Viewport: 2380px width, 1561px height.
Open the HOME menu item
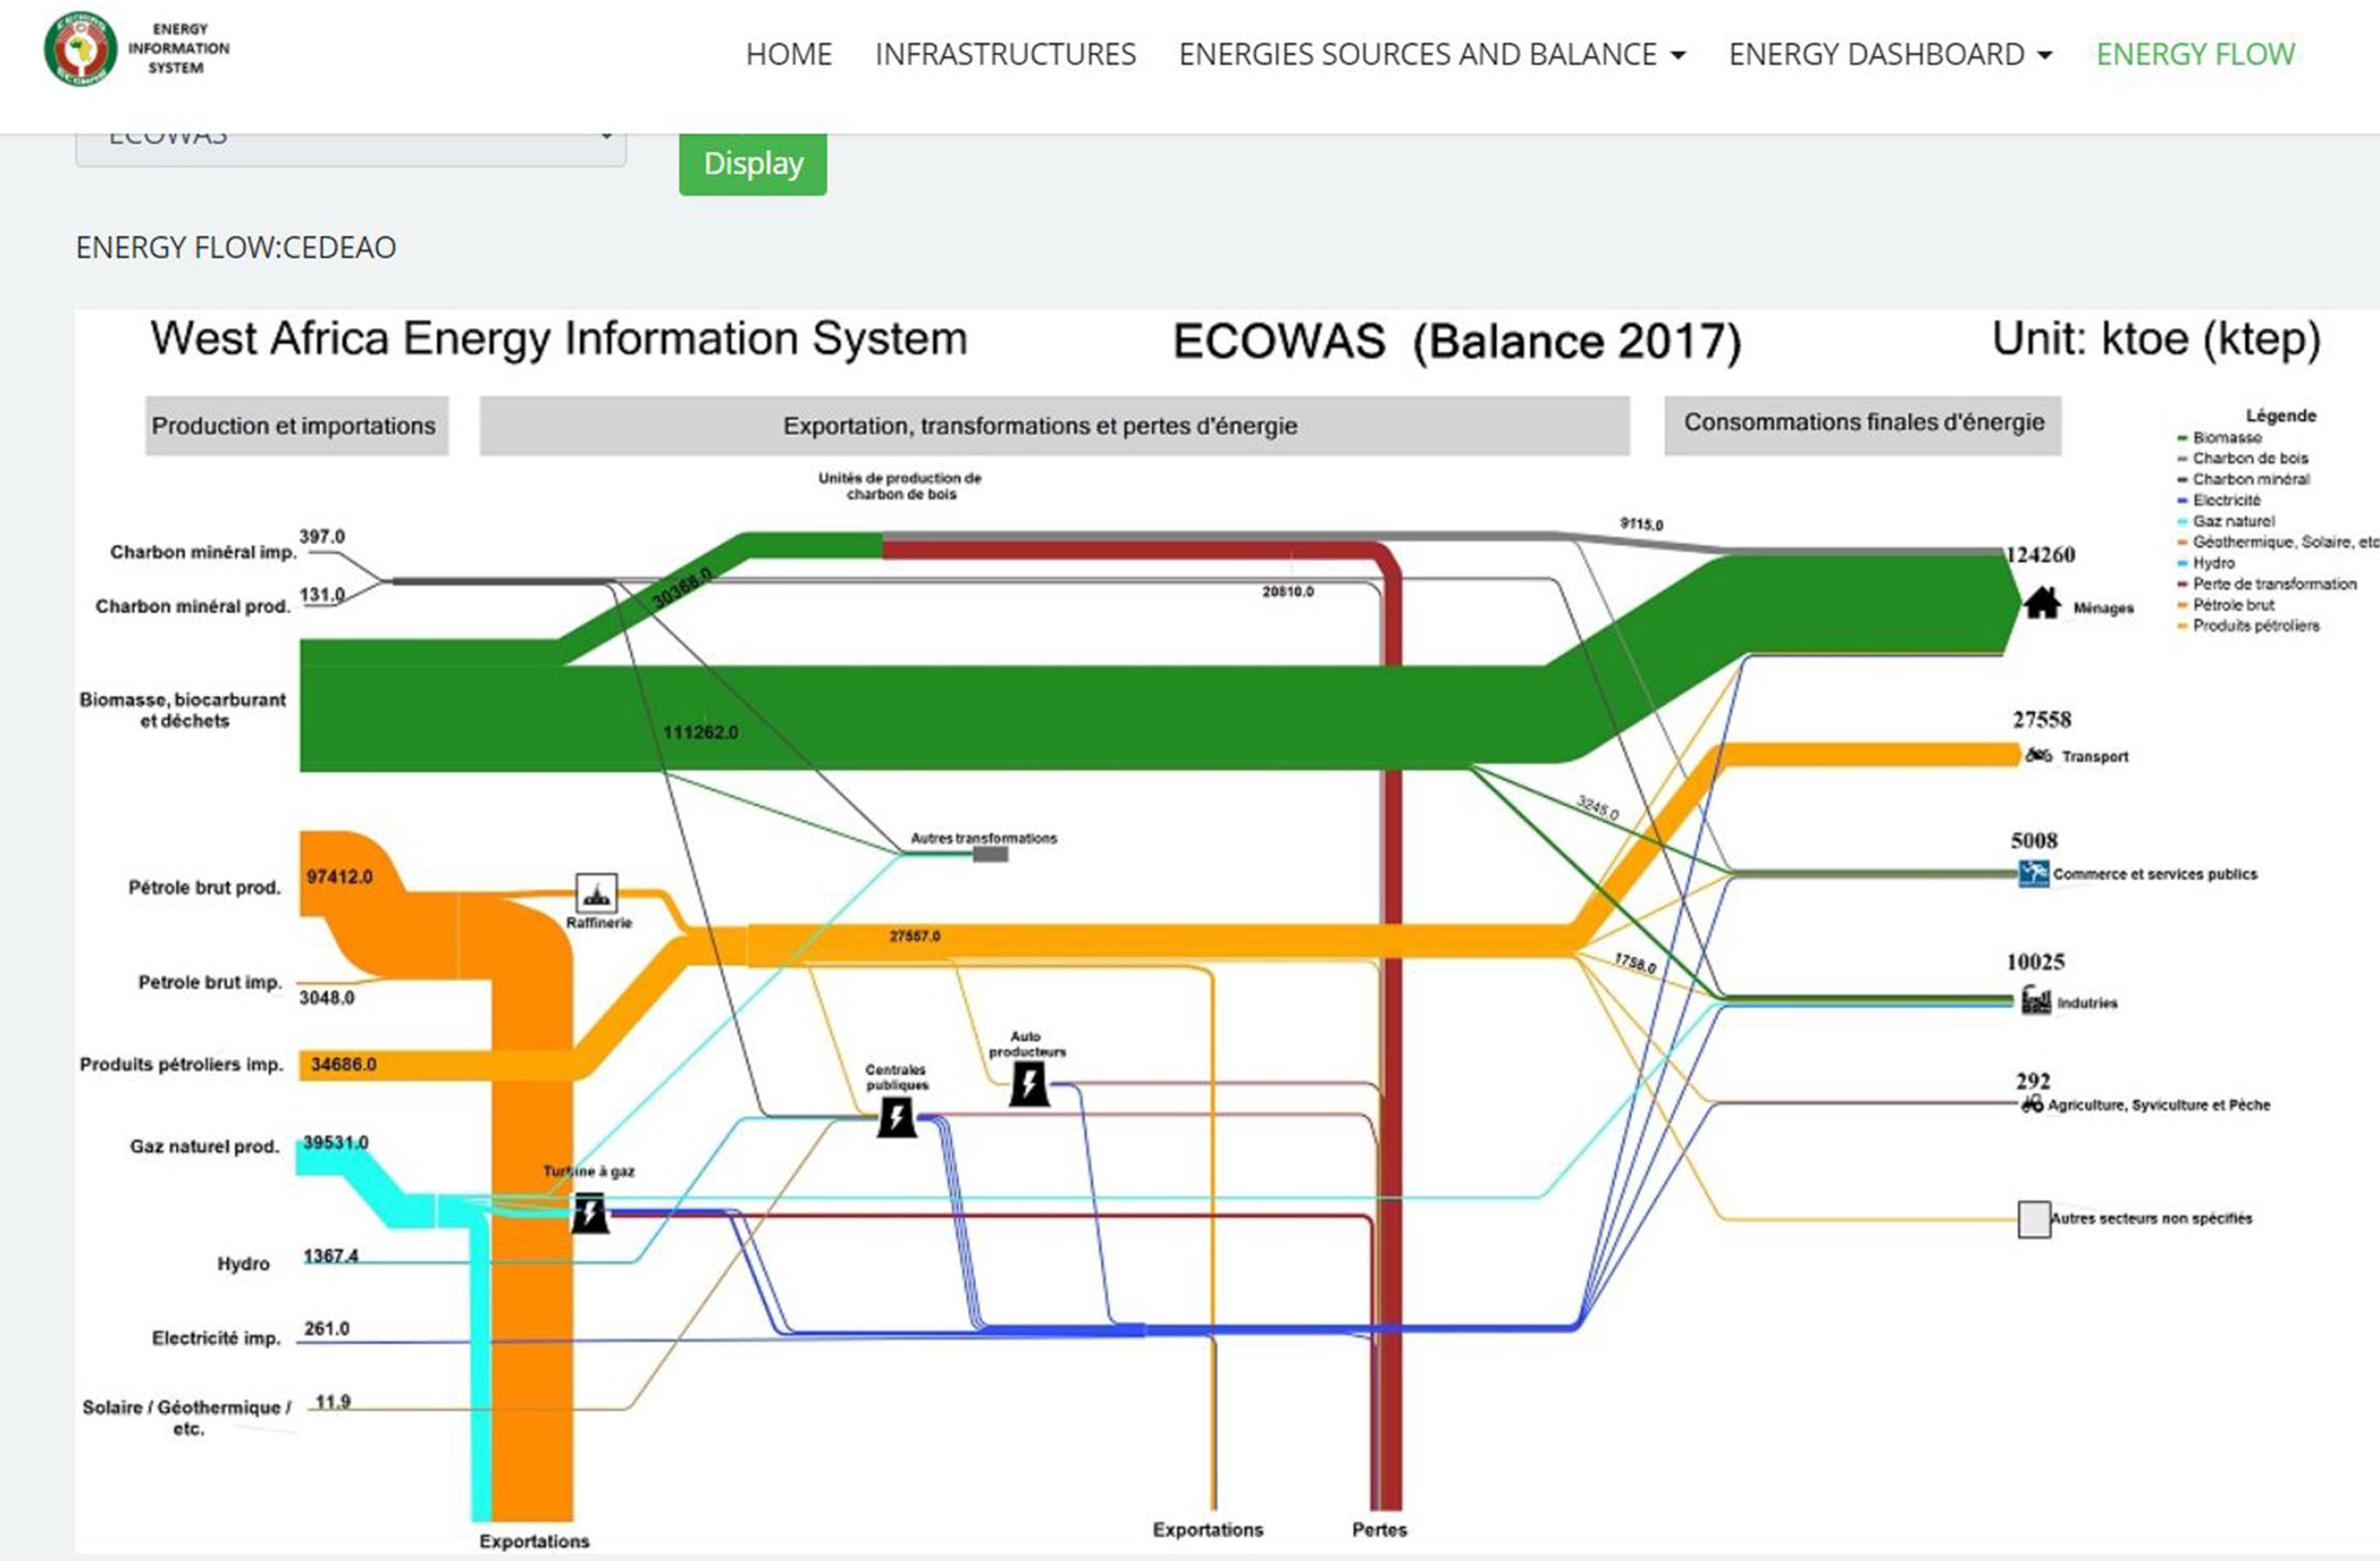tap(789, 54)
